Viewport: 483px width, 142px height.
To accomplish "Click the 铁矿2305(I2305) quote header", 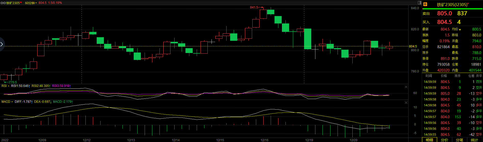I will coord(452,5).
